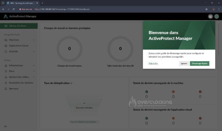
Task: Open Applications Cloud in the sidebar
Action: coord(19,46)
